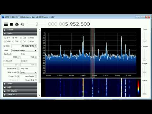Image resolution: width=152 pixels, height=114 pixels.
Task: Toggle the Correct IQ checkbox
Action: click(x=18, y=76)
